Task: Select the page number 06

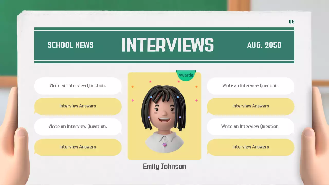Action: (x=292, y=22)
